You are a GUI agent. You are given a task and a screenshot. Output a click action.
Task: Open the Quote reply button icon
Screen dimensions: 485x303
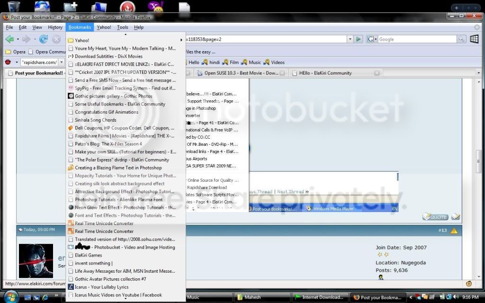pos(435,217)
